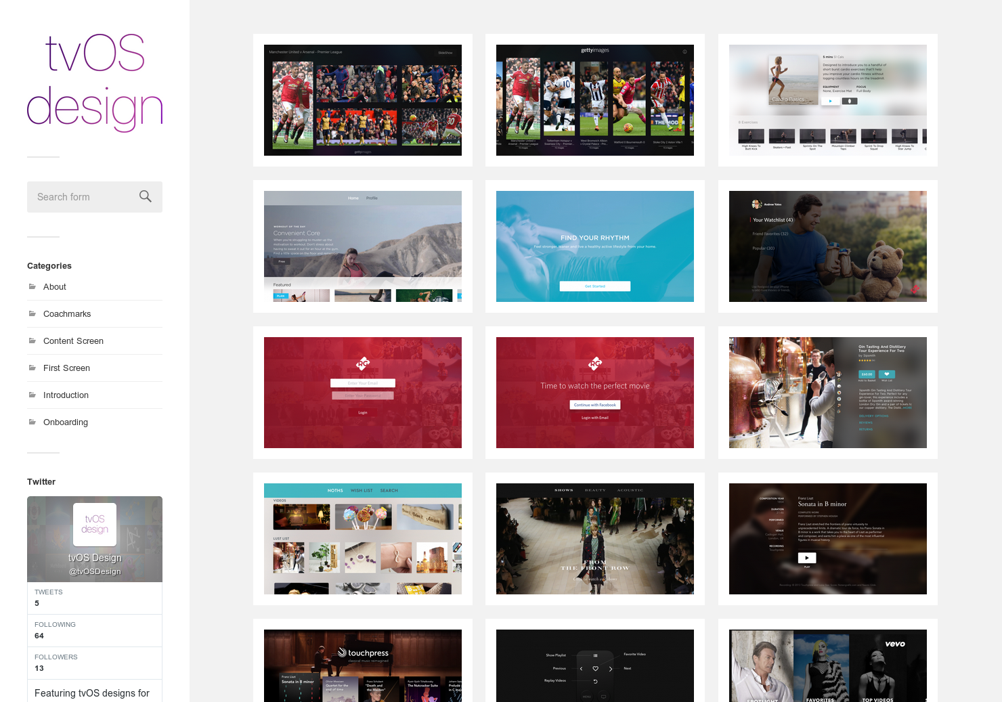This screenshot has height=702, width=1002.
Task: Click the five-star rating on the gin tour card
Action: tap(865, 360)
